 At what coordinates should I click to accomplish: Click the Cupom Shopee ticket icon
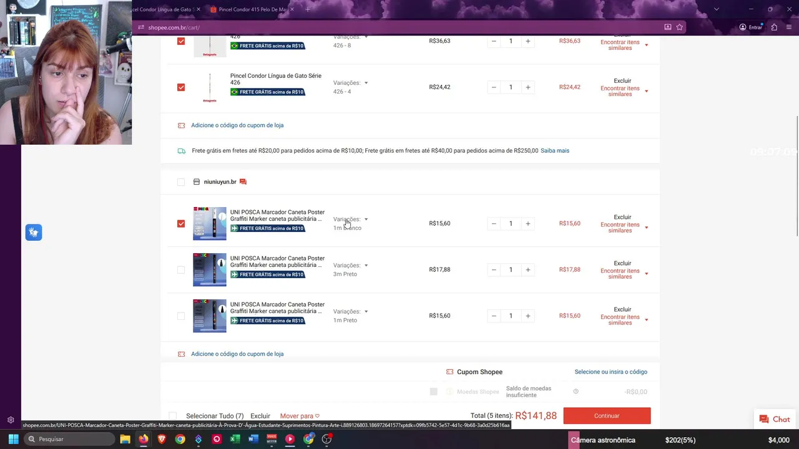(449, 372)
